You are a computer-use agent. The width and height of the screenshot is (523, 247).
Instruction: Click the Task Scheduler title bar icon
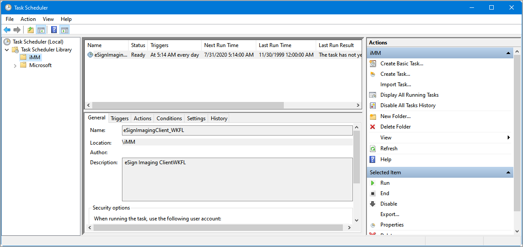(8, 7)
